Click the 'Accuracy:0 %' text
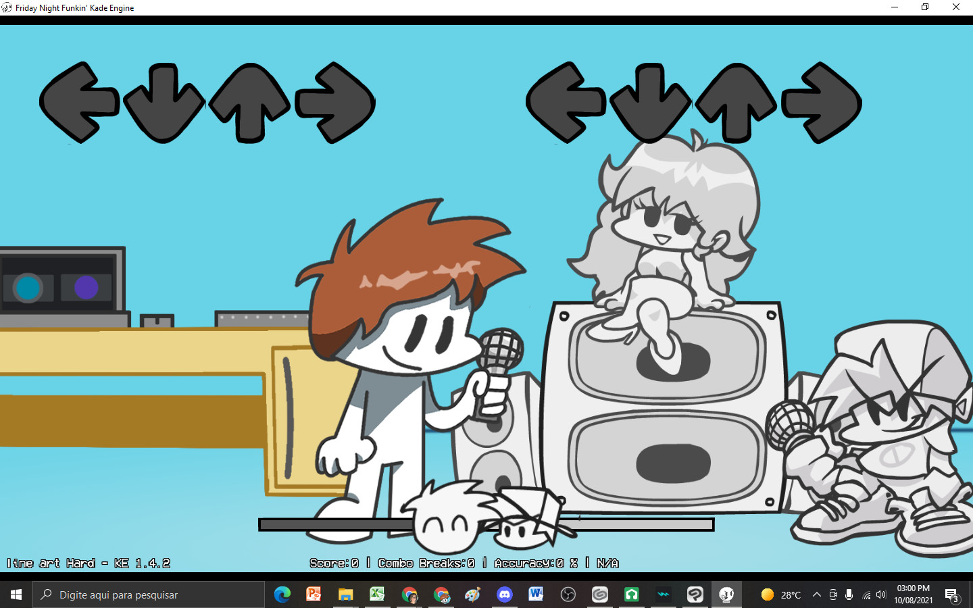Screen dimensions: 973x608 536,563
